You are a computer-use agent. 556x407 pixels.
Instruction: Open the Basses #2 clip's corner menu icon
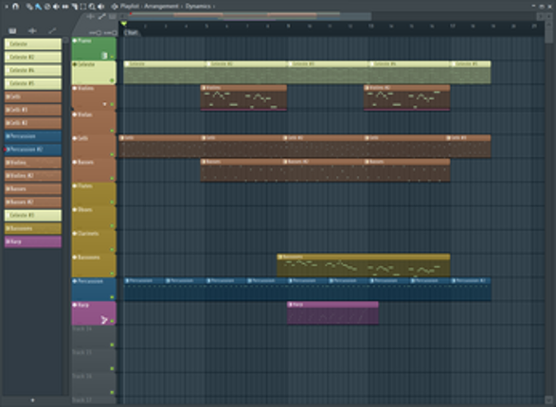click(x=285, y=162)
